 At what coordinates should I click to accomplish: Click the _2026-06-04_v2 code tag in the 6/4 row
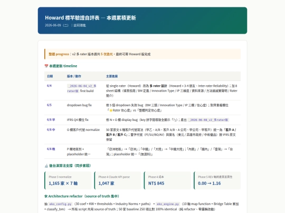(x=82, y=88)
